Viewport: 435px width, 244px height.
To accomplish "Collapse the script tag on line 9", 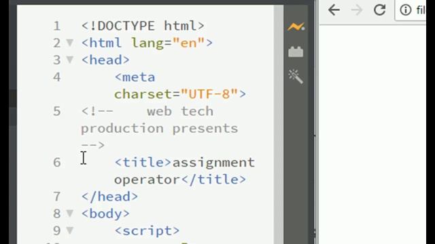I will (x=69, y=230).
